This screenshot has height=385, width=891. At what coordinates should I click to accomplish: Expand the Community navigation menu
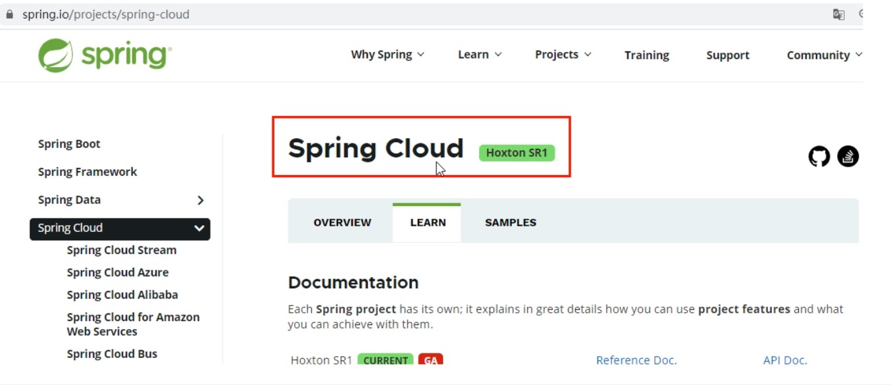coord(825,55)
